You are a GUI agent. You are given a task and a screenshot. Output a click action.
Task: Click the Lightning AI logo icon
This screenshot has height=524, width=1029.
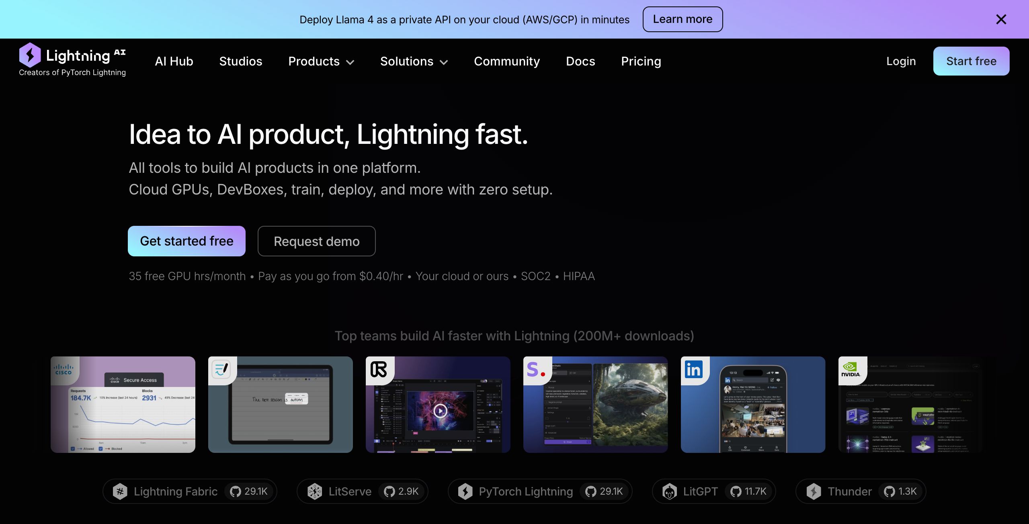(30, 55)
